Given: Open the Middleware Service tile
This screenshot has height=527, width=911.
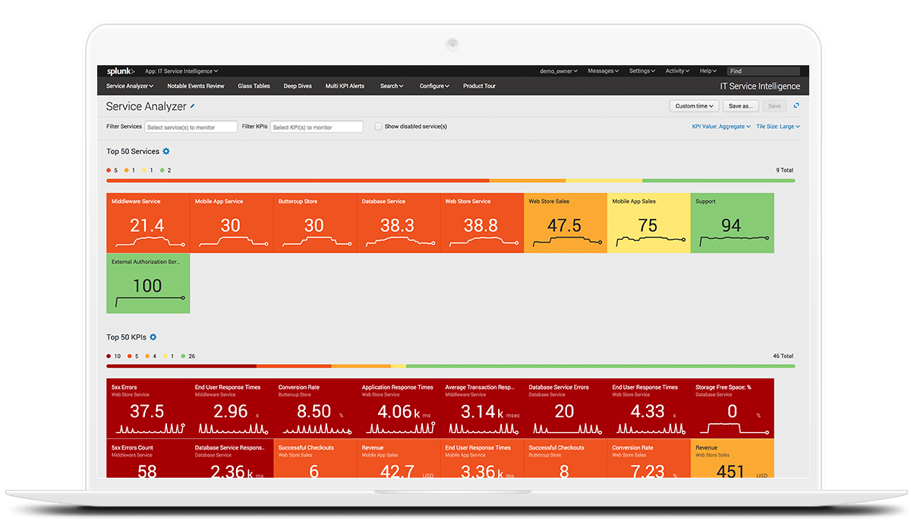Looking at the screenshot, I should tap(148, 223).
